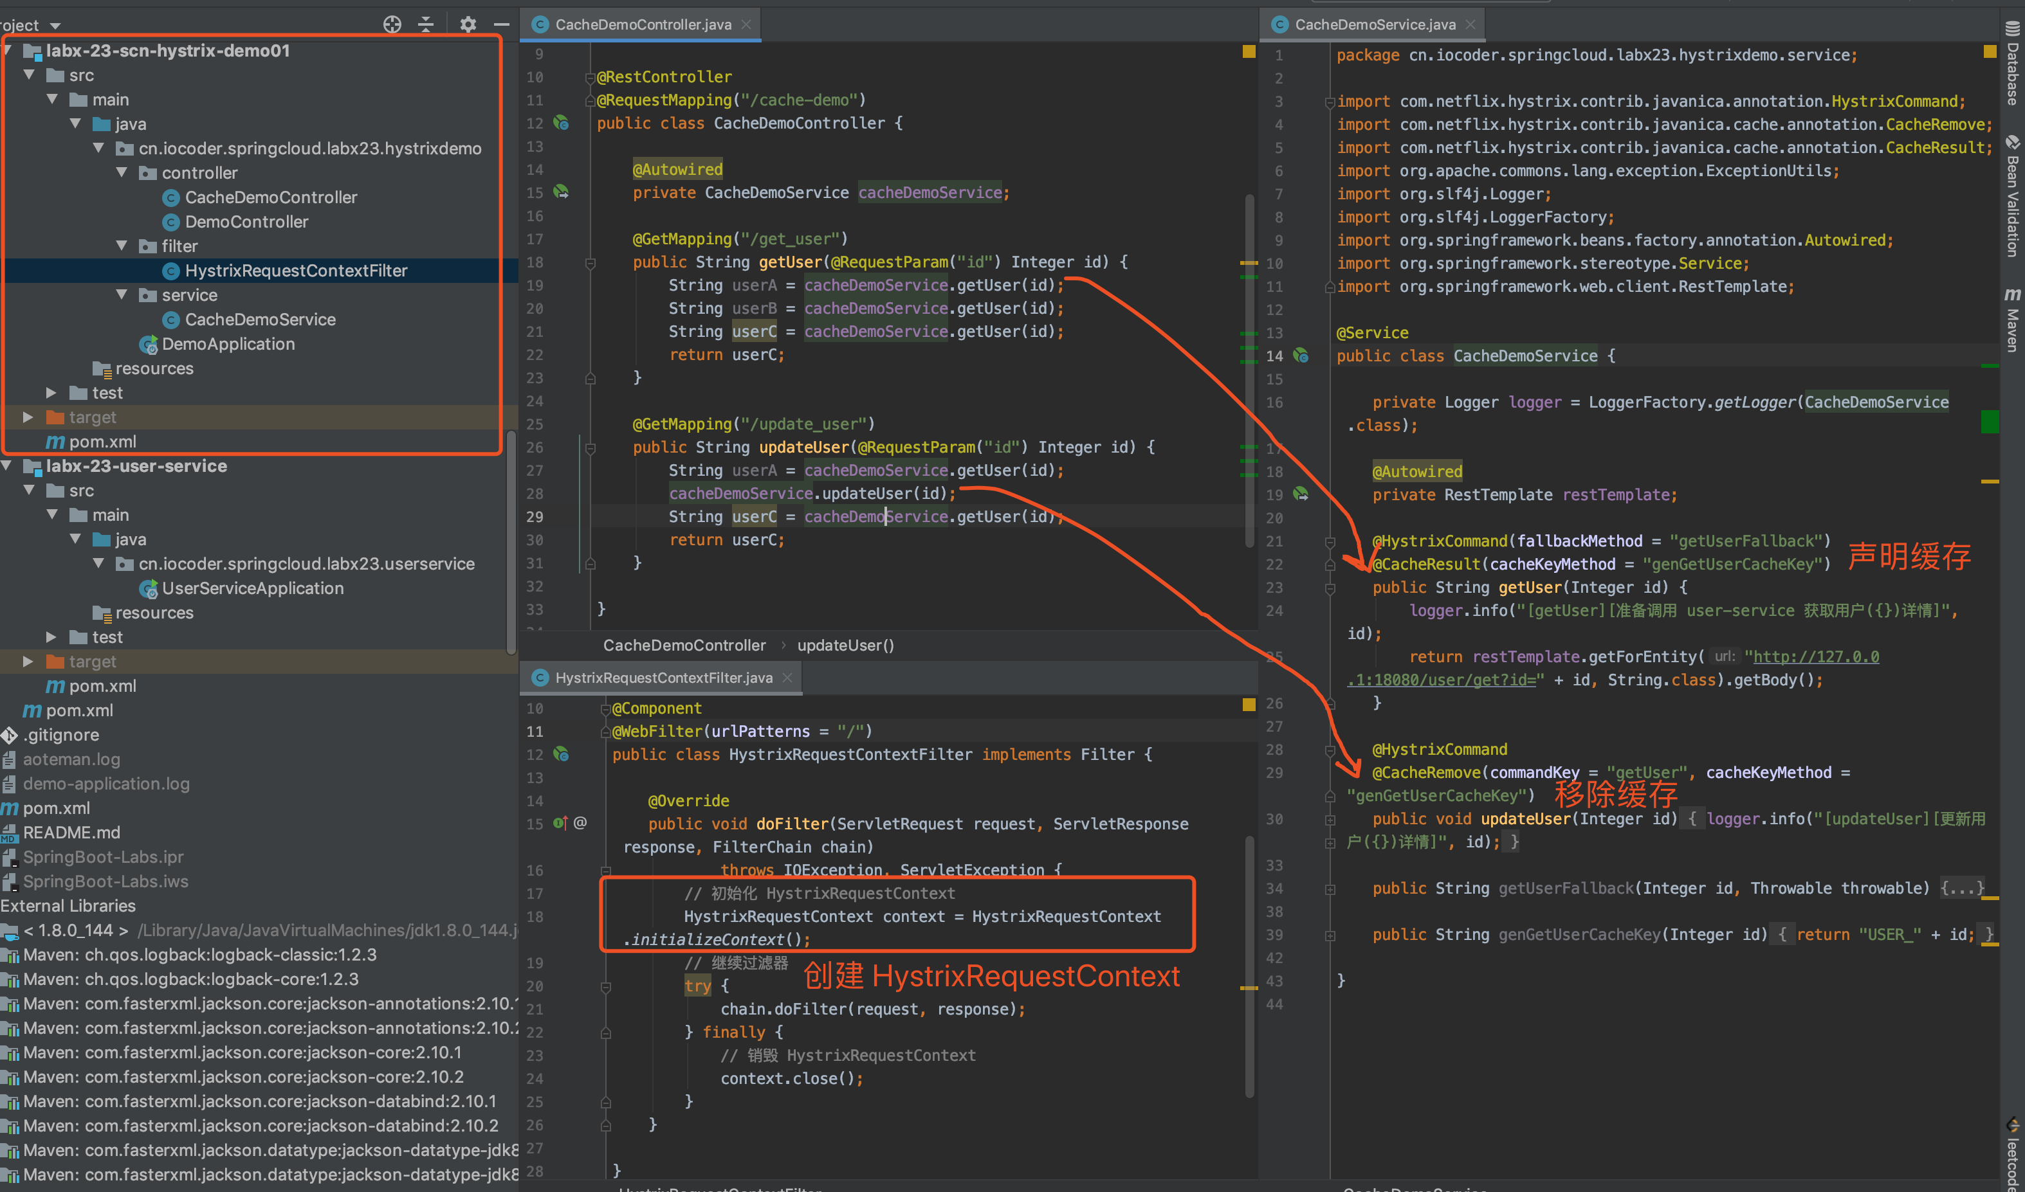Viewport: 2025px width, 1192px height.
Task: Select the HystrixRequestContextFilter.java tab
Action: (663, 678)
